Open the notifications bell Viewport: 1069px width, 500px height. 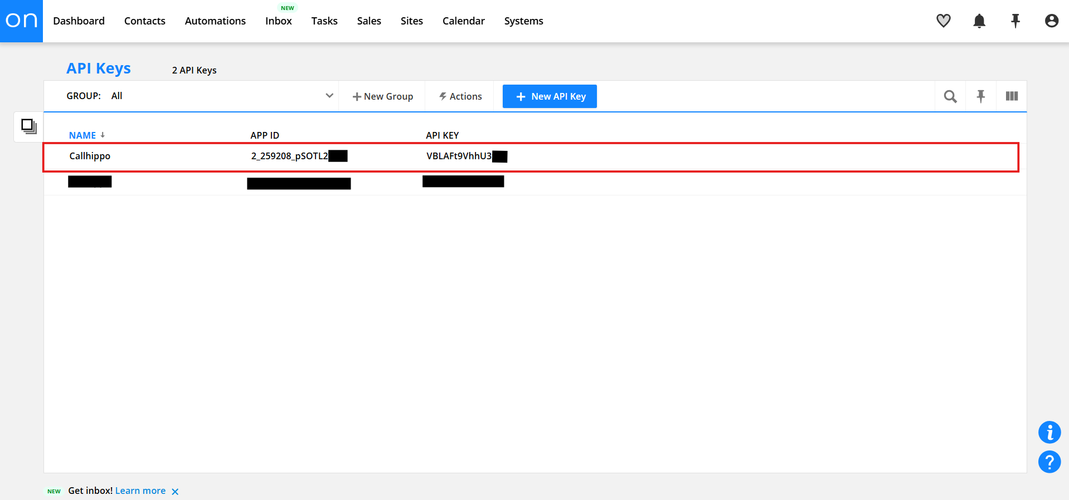click(x=979, y=21)
